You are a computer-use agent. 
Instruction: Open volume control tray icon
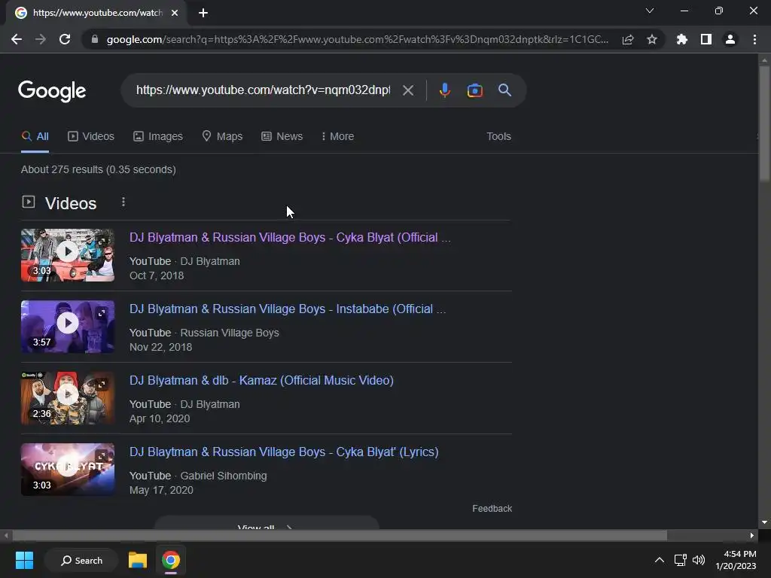pyautogui.click(x=698, y=560)
